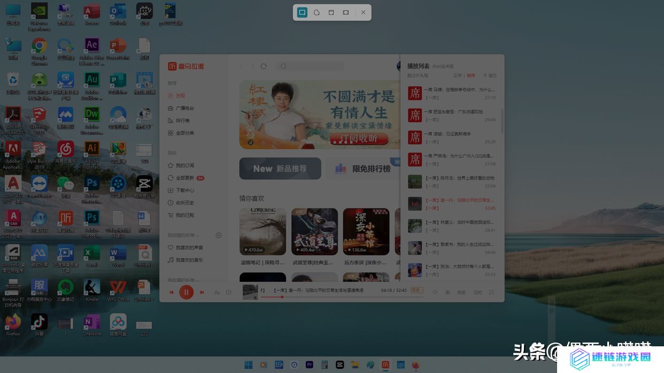
Task: Select rectangular snip mode in snipping toolbar
Action: (x=302, y=12)
